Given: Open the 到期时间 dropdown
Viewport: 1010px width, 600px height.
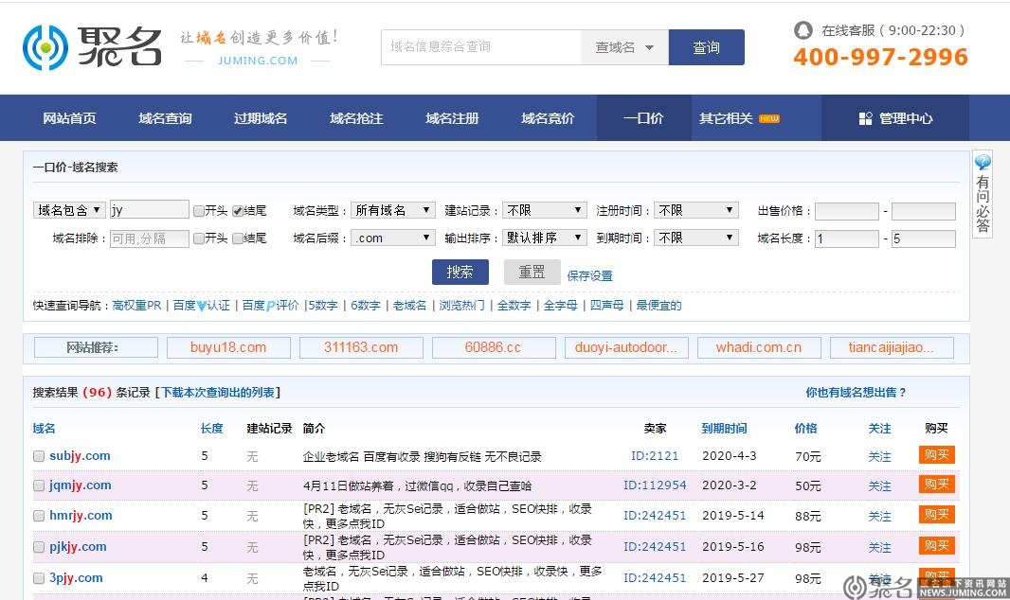Looking at the screenshot, I should 695,238.
